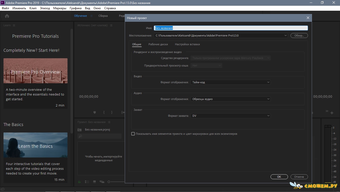The height and width of the screenshot is (192, 340).
Task: Click the Project panel zoom slider handle
Action: click(x=109, y=182)
